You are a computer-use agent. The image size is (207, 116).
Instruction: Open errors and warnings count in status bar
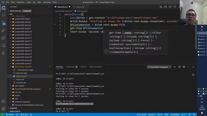(x=24, y=115)
